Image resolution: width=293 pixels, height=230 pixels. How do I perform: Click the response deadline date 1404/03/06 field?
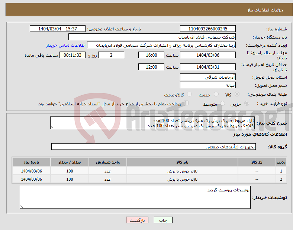208,55
